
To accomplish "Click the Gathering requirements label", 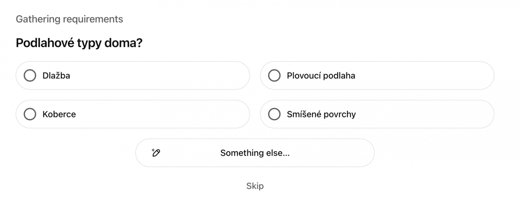I will pos(70,19).
